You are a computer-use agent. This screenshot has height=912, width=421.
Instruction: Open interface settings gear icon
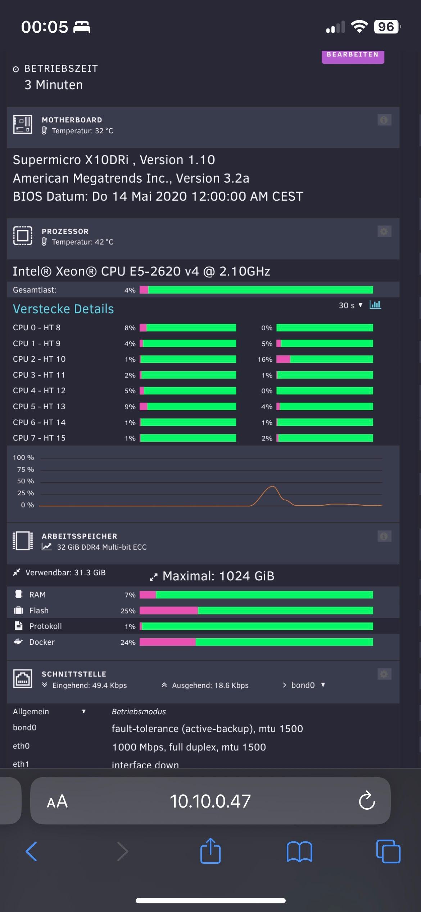384,674
